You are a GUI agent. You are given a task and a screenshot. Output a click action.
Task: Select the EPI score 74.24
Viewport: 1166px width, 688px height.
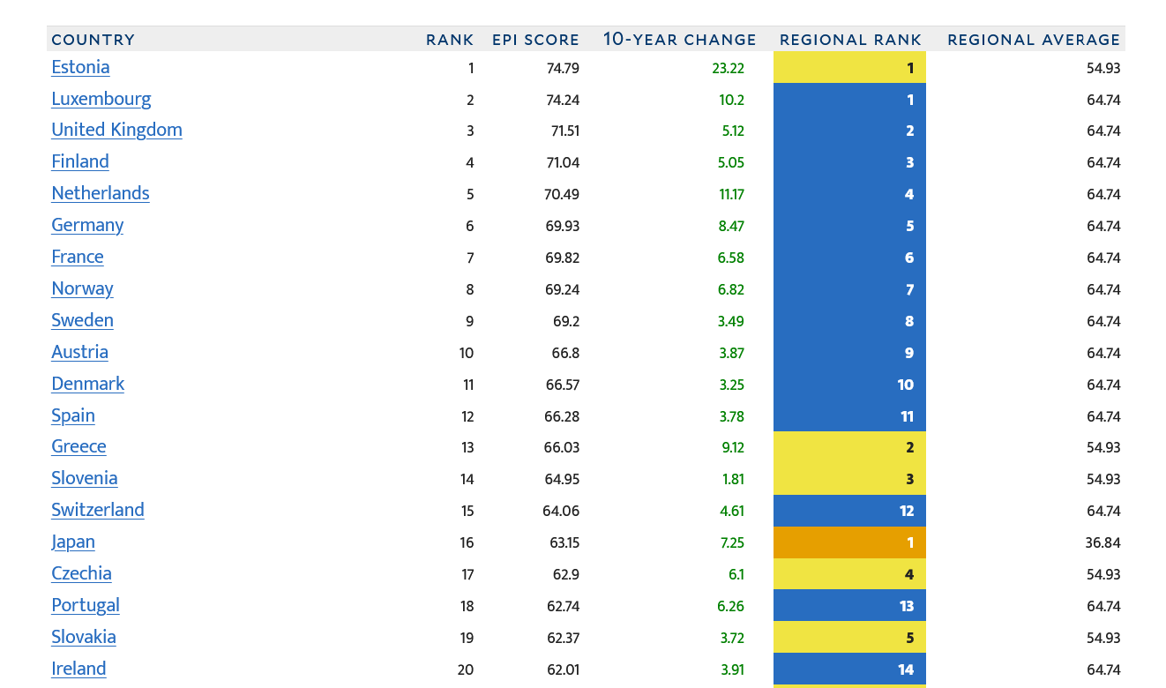(563, 101)
